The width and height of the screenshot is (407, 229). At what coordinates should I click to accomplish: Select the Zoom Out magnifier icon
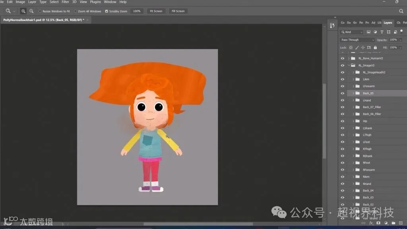pyautogui.click(x=31, y=11)
